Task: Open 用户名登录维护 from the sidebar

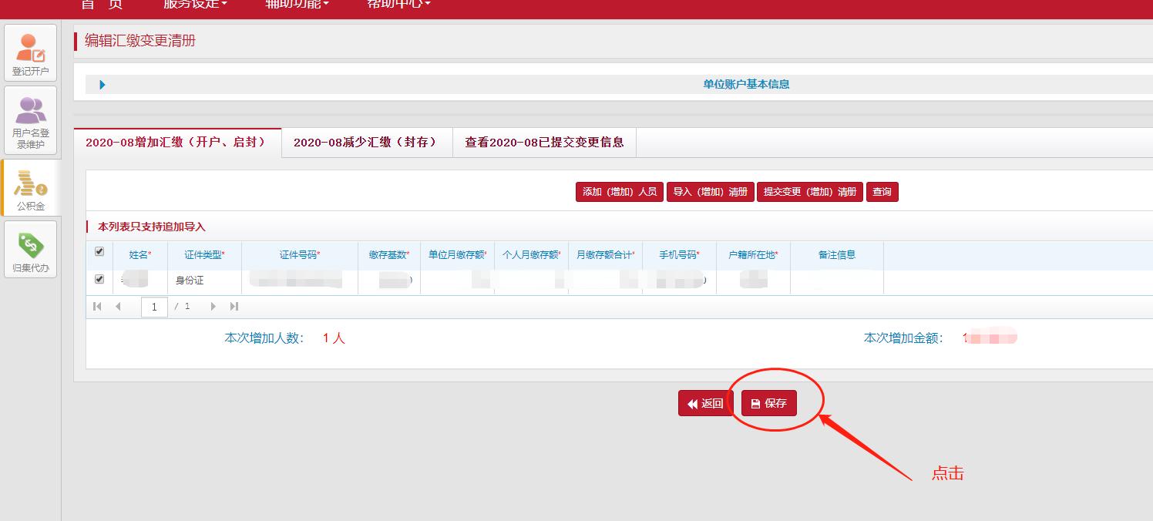Action: click(x=30, y=119)
